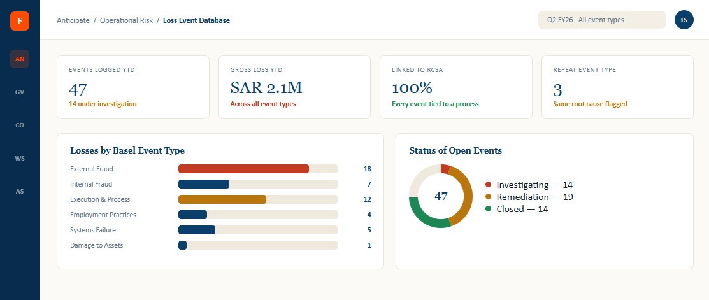Select the Linked to RCSA card
The height and width of the screenshot is (300, 709).
[456, 87]
